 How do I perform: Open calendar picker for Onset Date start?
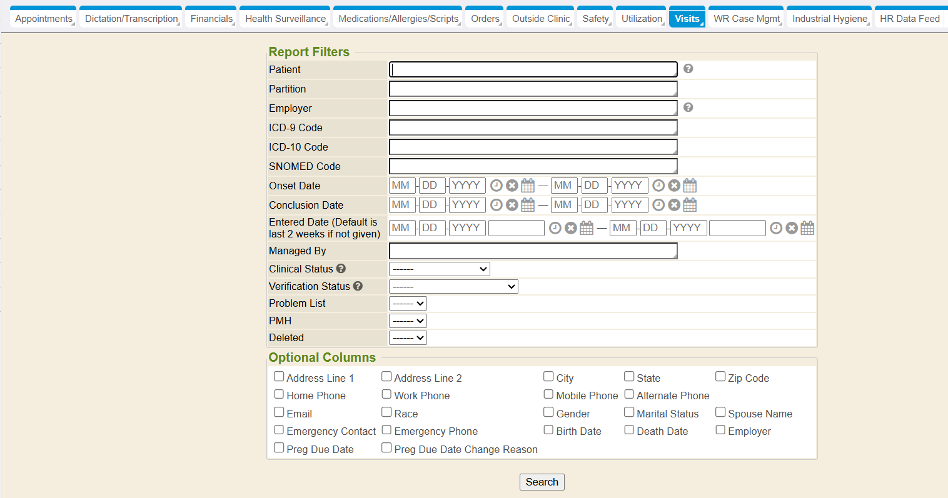click(528, 186)
